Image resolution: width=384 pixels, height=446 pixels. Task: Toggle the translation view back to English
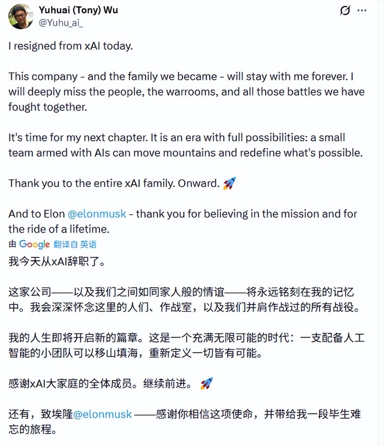(x=75, y=245)
